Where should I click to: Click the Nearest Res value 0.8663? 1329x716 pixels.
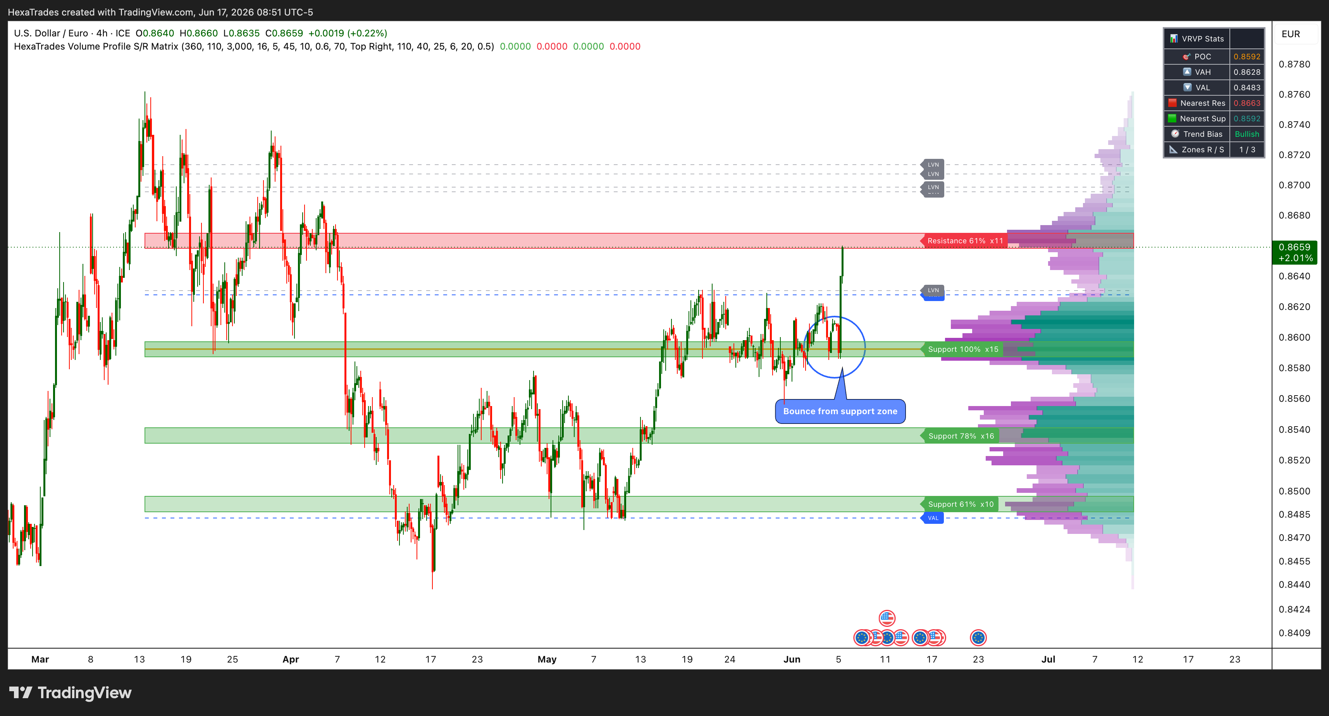1246,103
